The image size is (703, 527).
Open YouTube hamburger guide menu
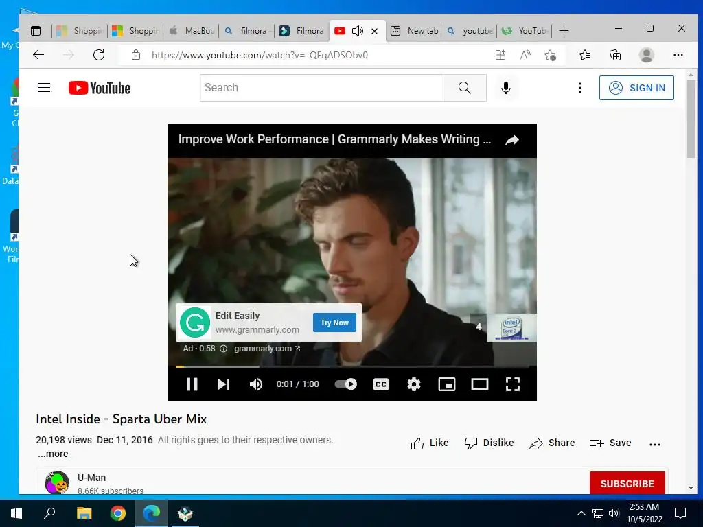coord(44,87)
